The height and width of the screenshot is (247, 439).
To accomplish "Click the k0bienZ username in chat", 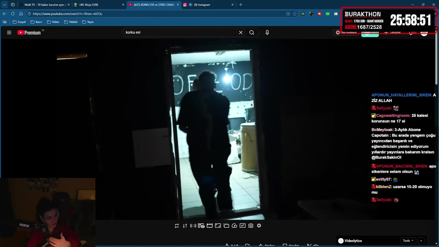I will [x=384, y=187].
